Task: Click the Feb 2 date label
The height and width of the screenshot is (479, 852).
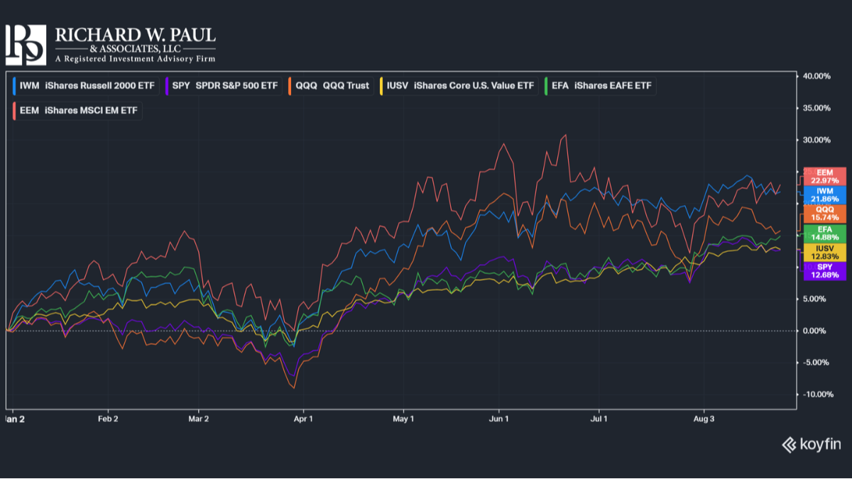Action: point(107,419)
